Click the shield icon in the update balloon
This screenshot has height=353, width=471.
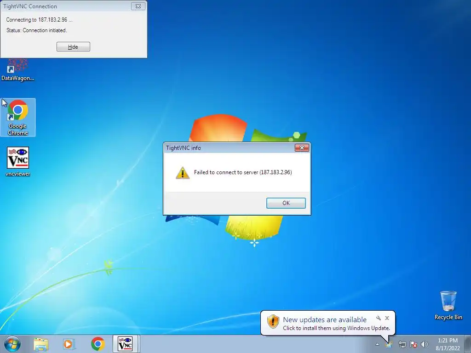[273, 322]
